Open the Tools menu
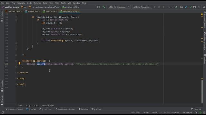Image resolution: width=206 pixels, height=115 pixels. tap(63, 3)
